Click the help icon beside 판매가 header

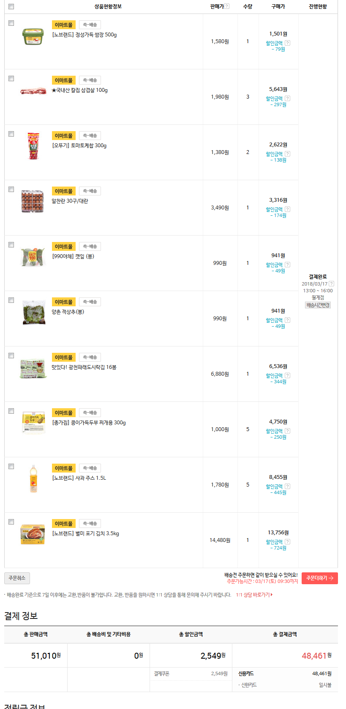tap(227, 6)
